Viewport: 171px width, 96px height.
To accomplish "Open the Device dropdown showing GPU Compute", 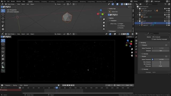I will pos(161,37).
